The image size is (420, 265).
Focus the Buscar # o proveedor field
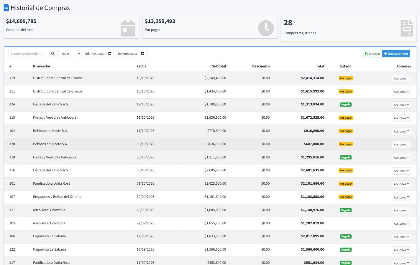pos(29,54)
